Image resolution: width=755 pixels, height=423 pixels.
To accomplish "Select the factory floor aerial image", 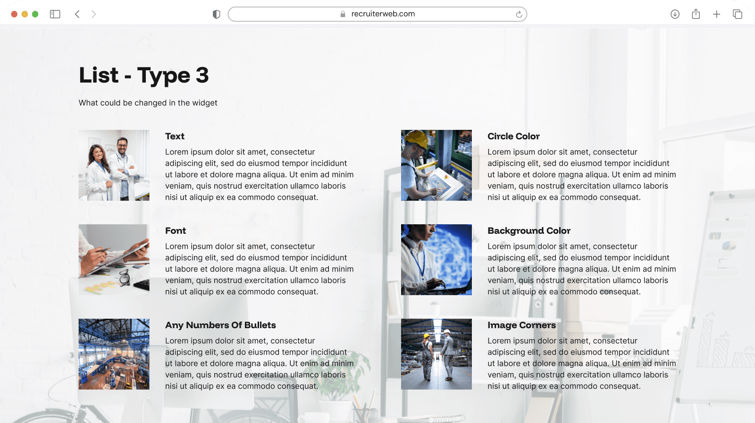I will coord(114,354).
